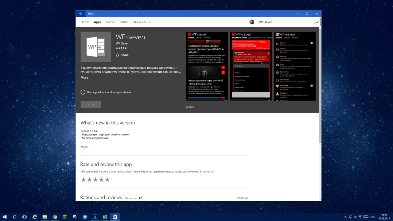
Task: Switch to Excel on taskbar
Action: pos(105,217)
